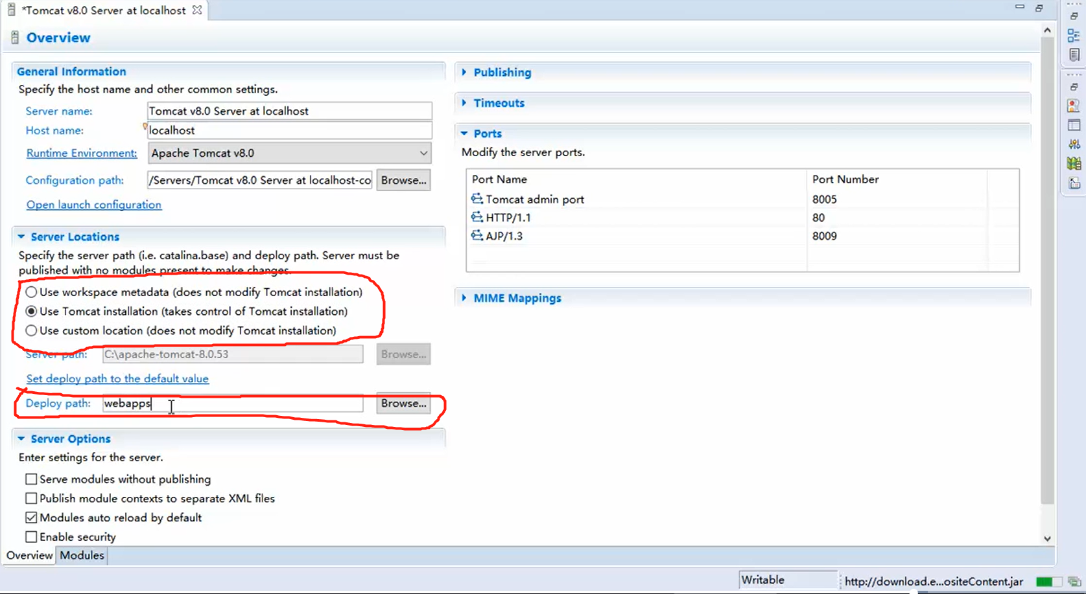Screen dimensions: 1086x594
Task: Select Use workspace metadata radio option
Action: [x=31, y=292]
